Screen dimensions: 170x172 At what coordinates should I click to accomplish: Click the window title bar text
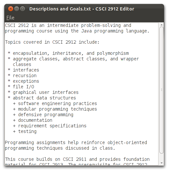82,9
